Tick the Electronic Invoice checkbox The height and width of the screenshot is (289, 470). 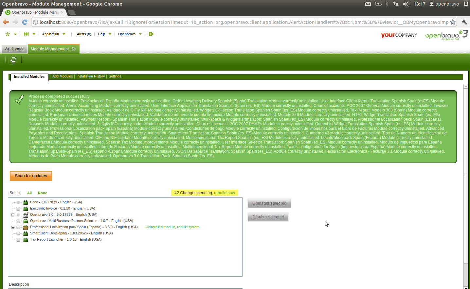(18, 209)
